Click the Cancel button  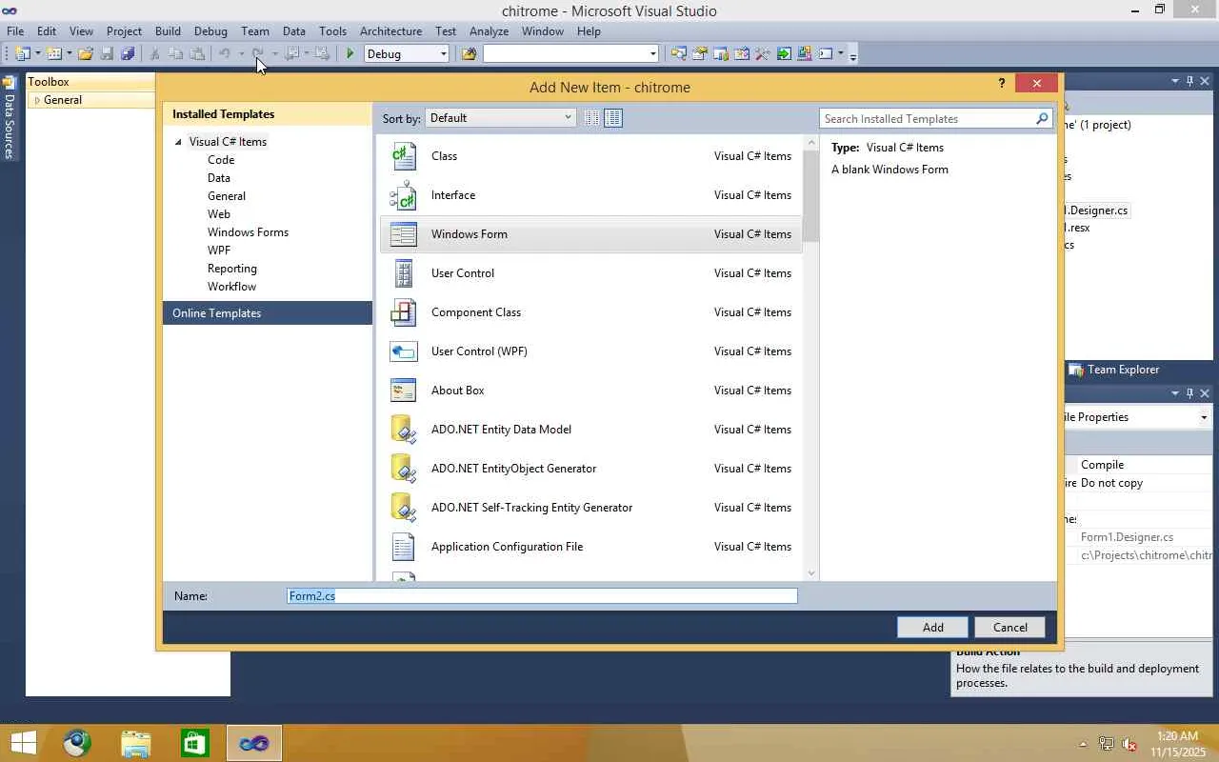(1009, 627)
